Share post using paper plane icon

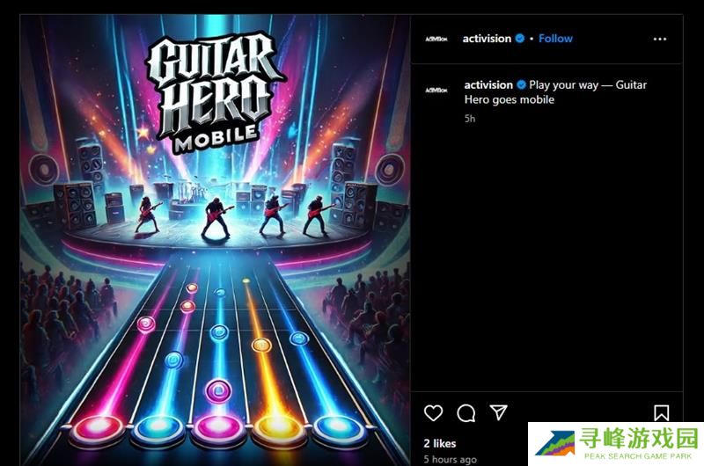[x=498, y=412]
